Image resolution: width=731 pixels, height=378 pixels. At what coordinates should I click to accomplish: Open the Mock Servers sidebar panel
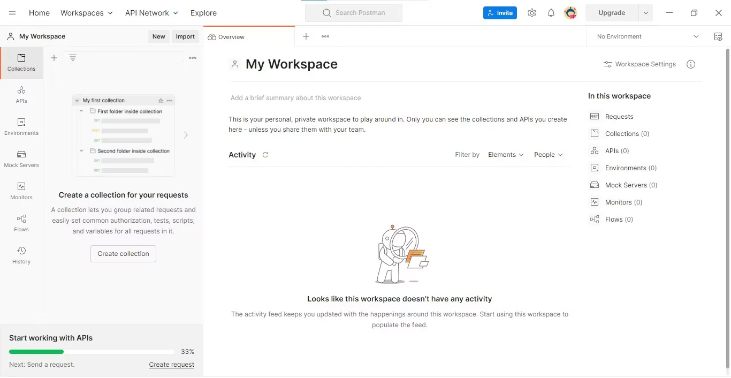(x=21, y=158)
